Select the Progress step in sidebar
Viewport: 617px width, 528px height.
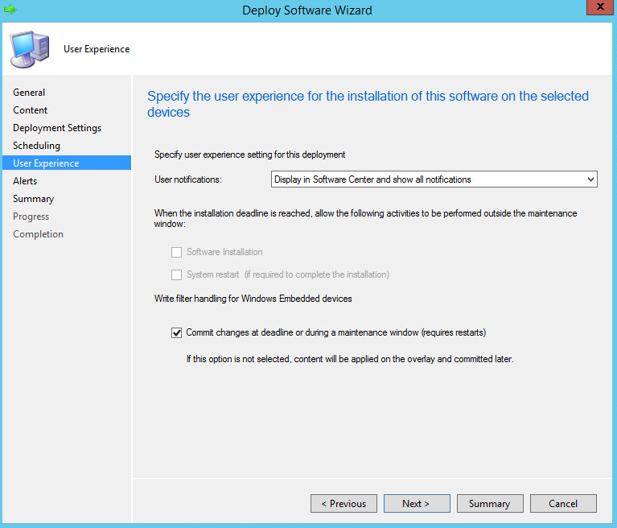(x=31, y=217)
